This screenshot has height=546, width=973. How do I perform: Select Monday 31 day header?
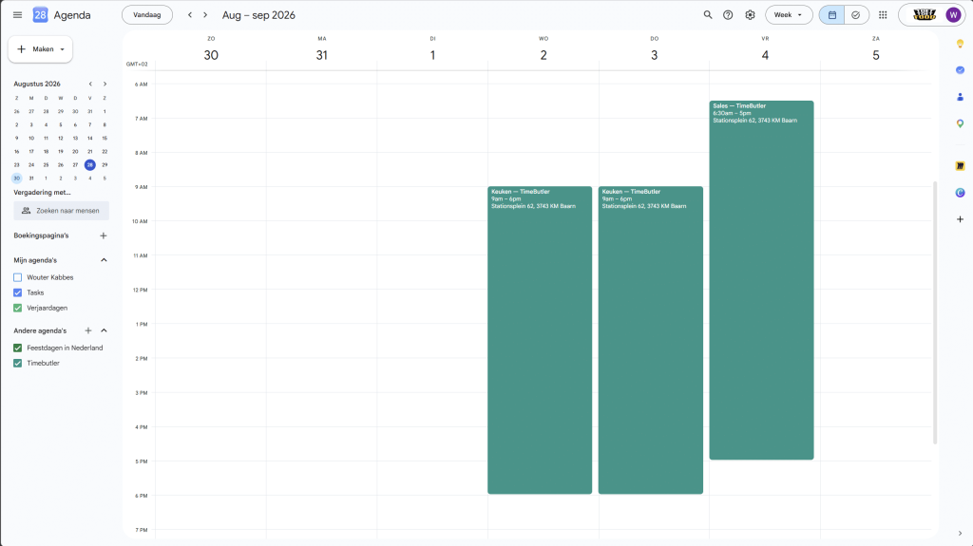321,55
